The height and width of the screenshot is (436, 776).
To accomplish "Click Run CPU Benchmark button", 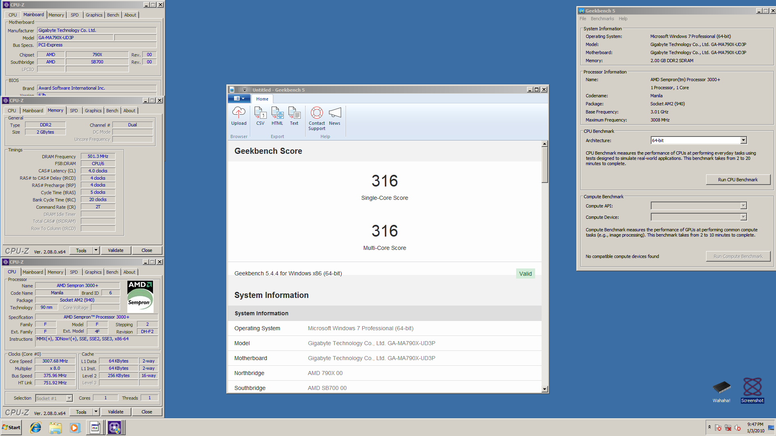I will pyautogui.click(x=738, y=180).
